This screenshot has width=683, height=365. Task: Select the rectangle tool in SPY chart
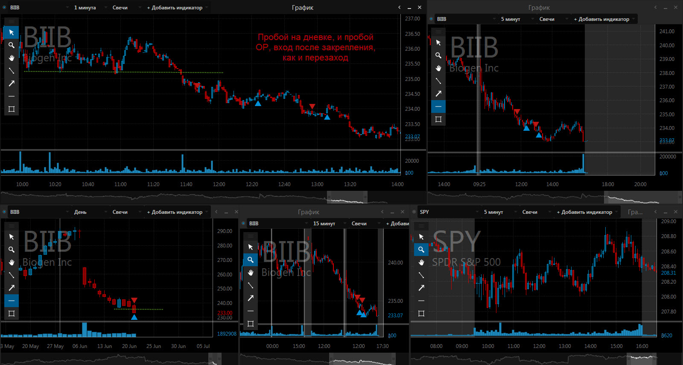pyautogui.click(x=421, y=313)
